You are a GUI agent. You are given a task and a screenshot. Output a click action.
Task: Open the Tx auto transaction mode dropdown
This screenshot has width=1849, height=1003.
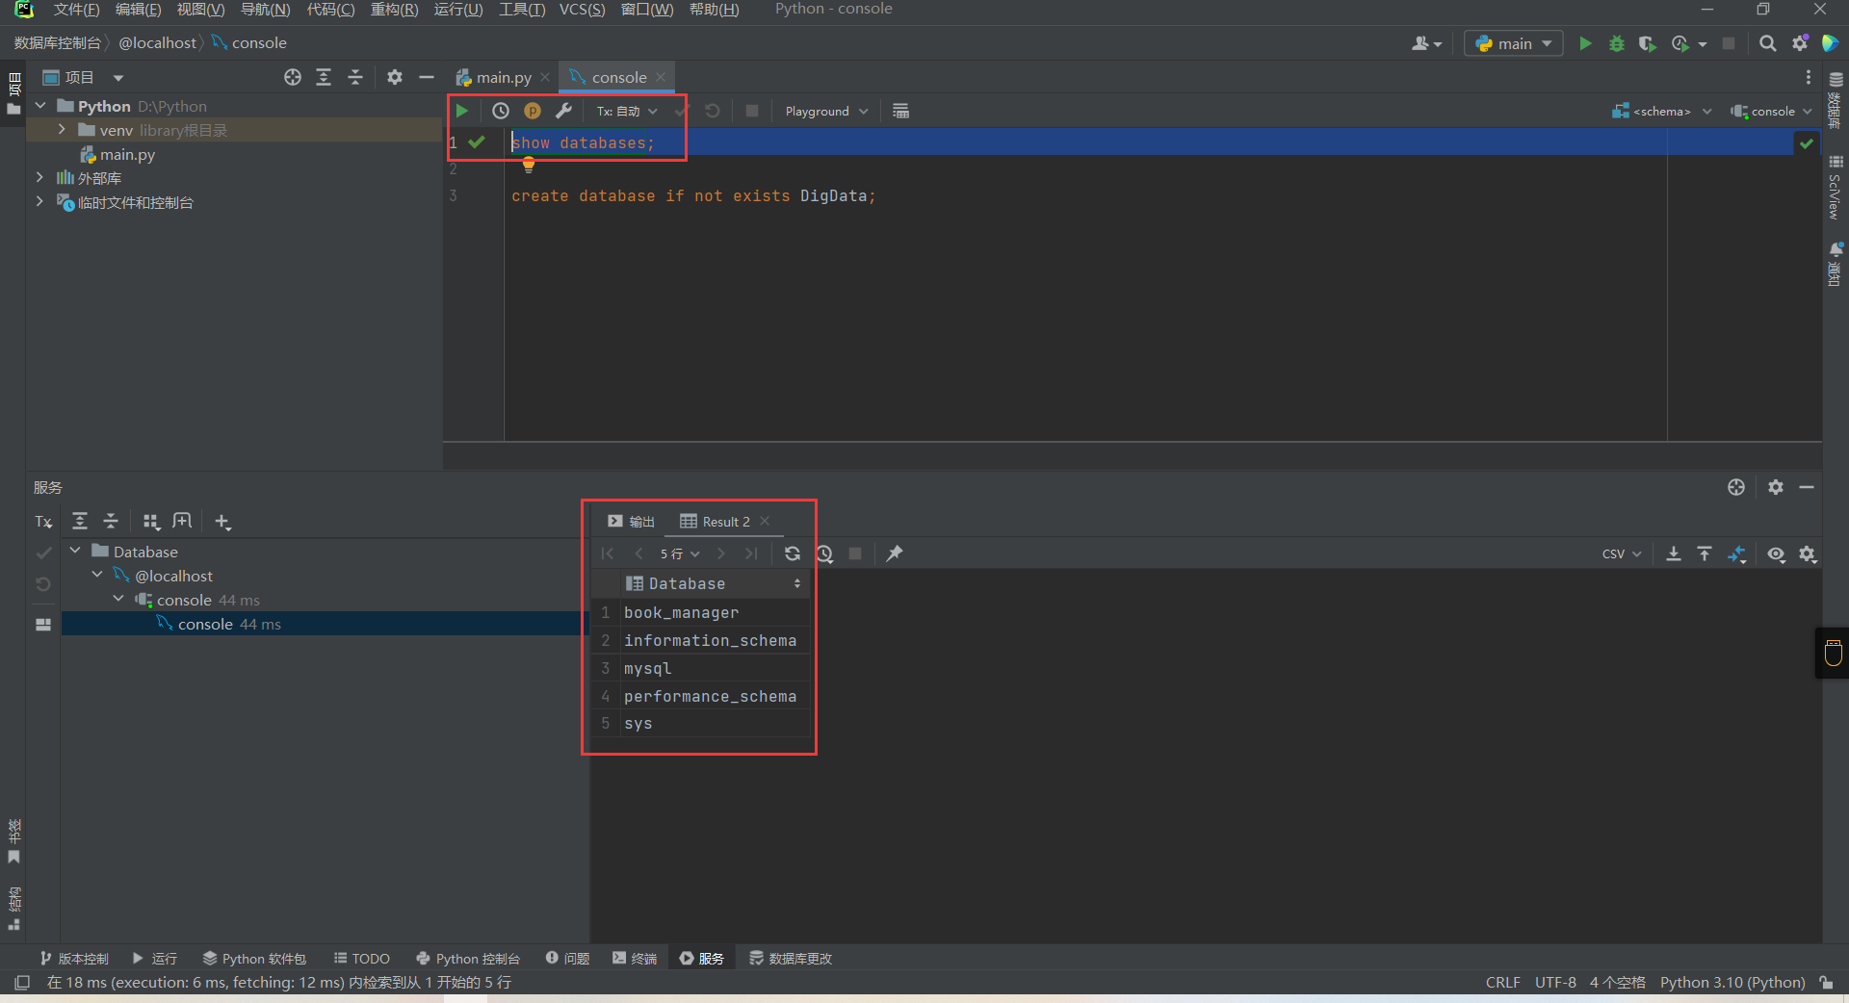(627, 111)
